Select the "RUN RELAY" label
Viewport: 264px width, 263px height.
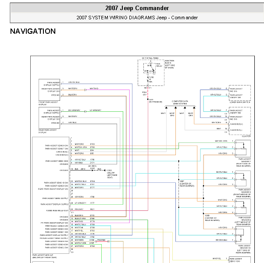[x=159, y=65]
